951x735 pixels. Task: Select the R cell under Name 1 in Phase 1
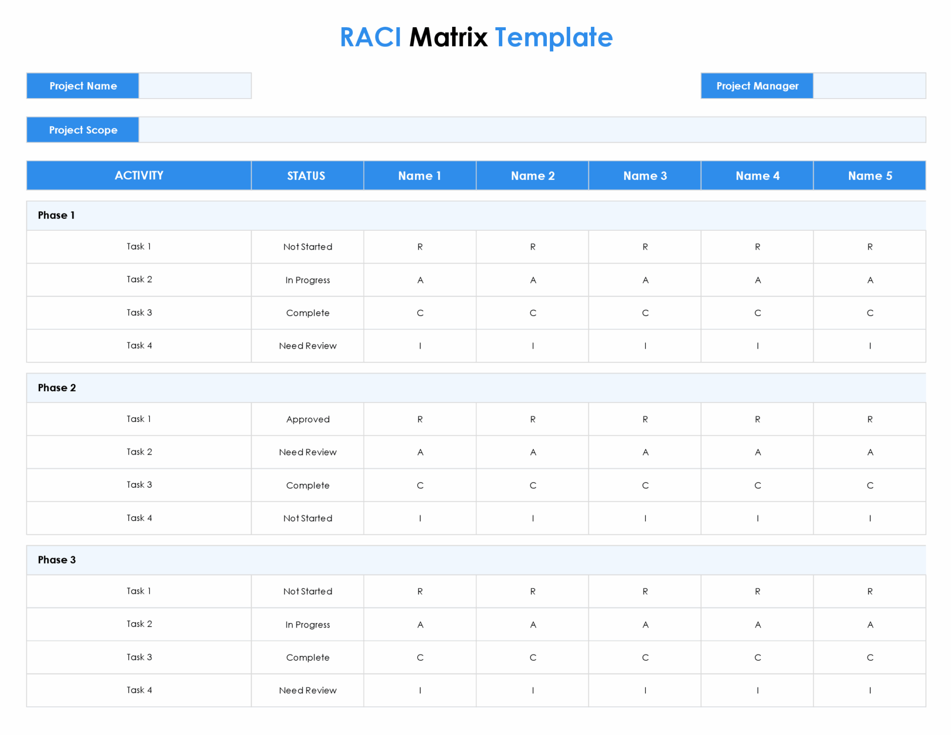coord(420,247)
